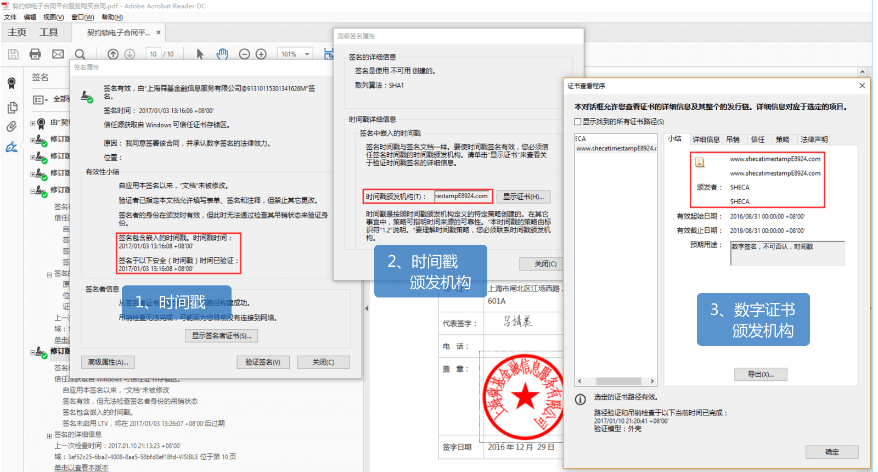Viewport: 878px width, 472px height.
Task: Open the page thumbnails panel icon
Action: coord(12,108)
